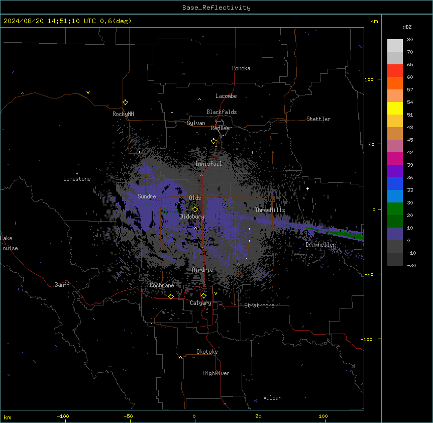The image size is (433, 423).
Task: Click the Vulcan label
Action: [x=273, y=398]
